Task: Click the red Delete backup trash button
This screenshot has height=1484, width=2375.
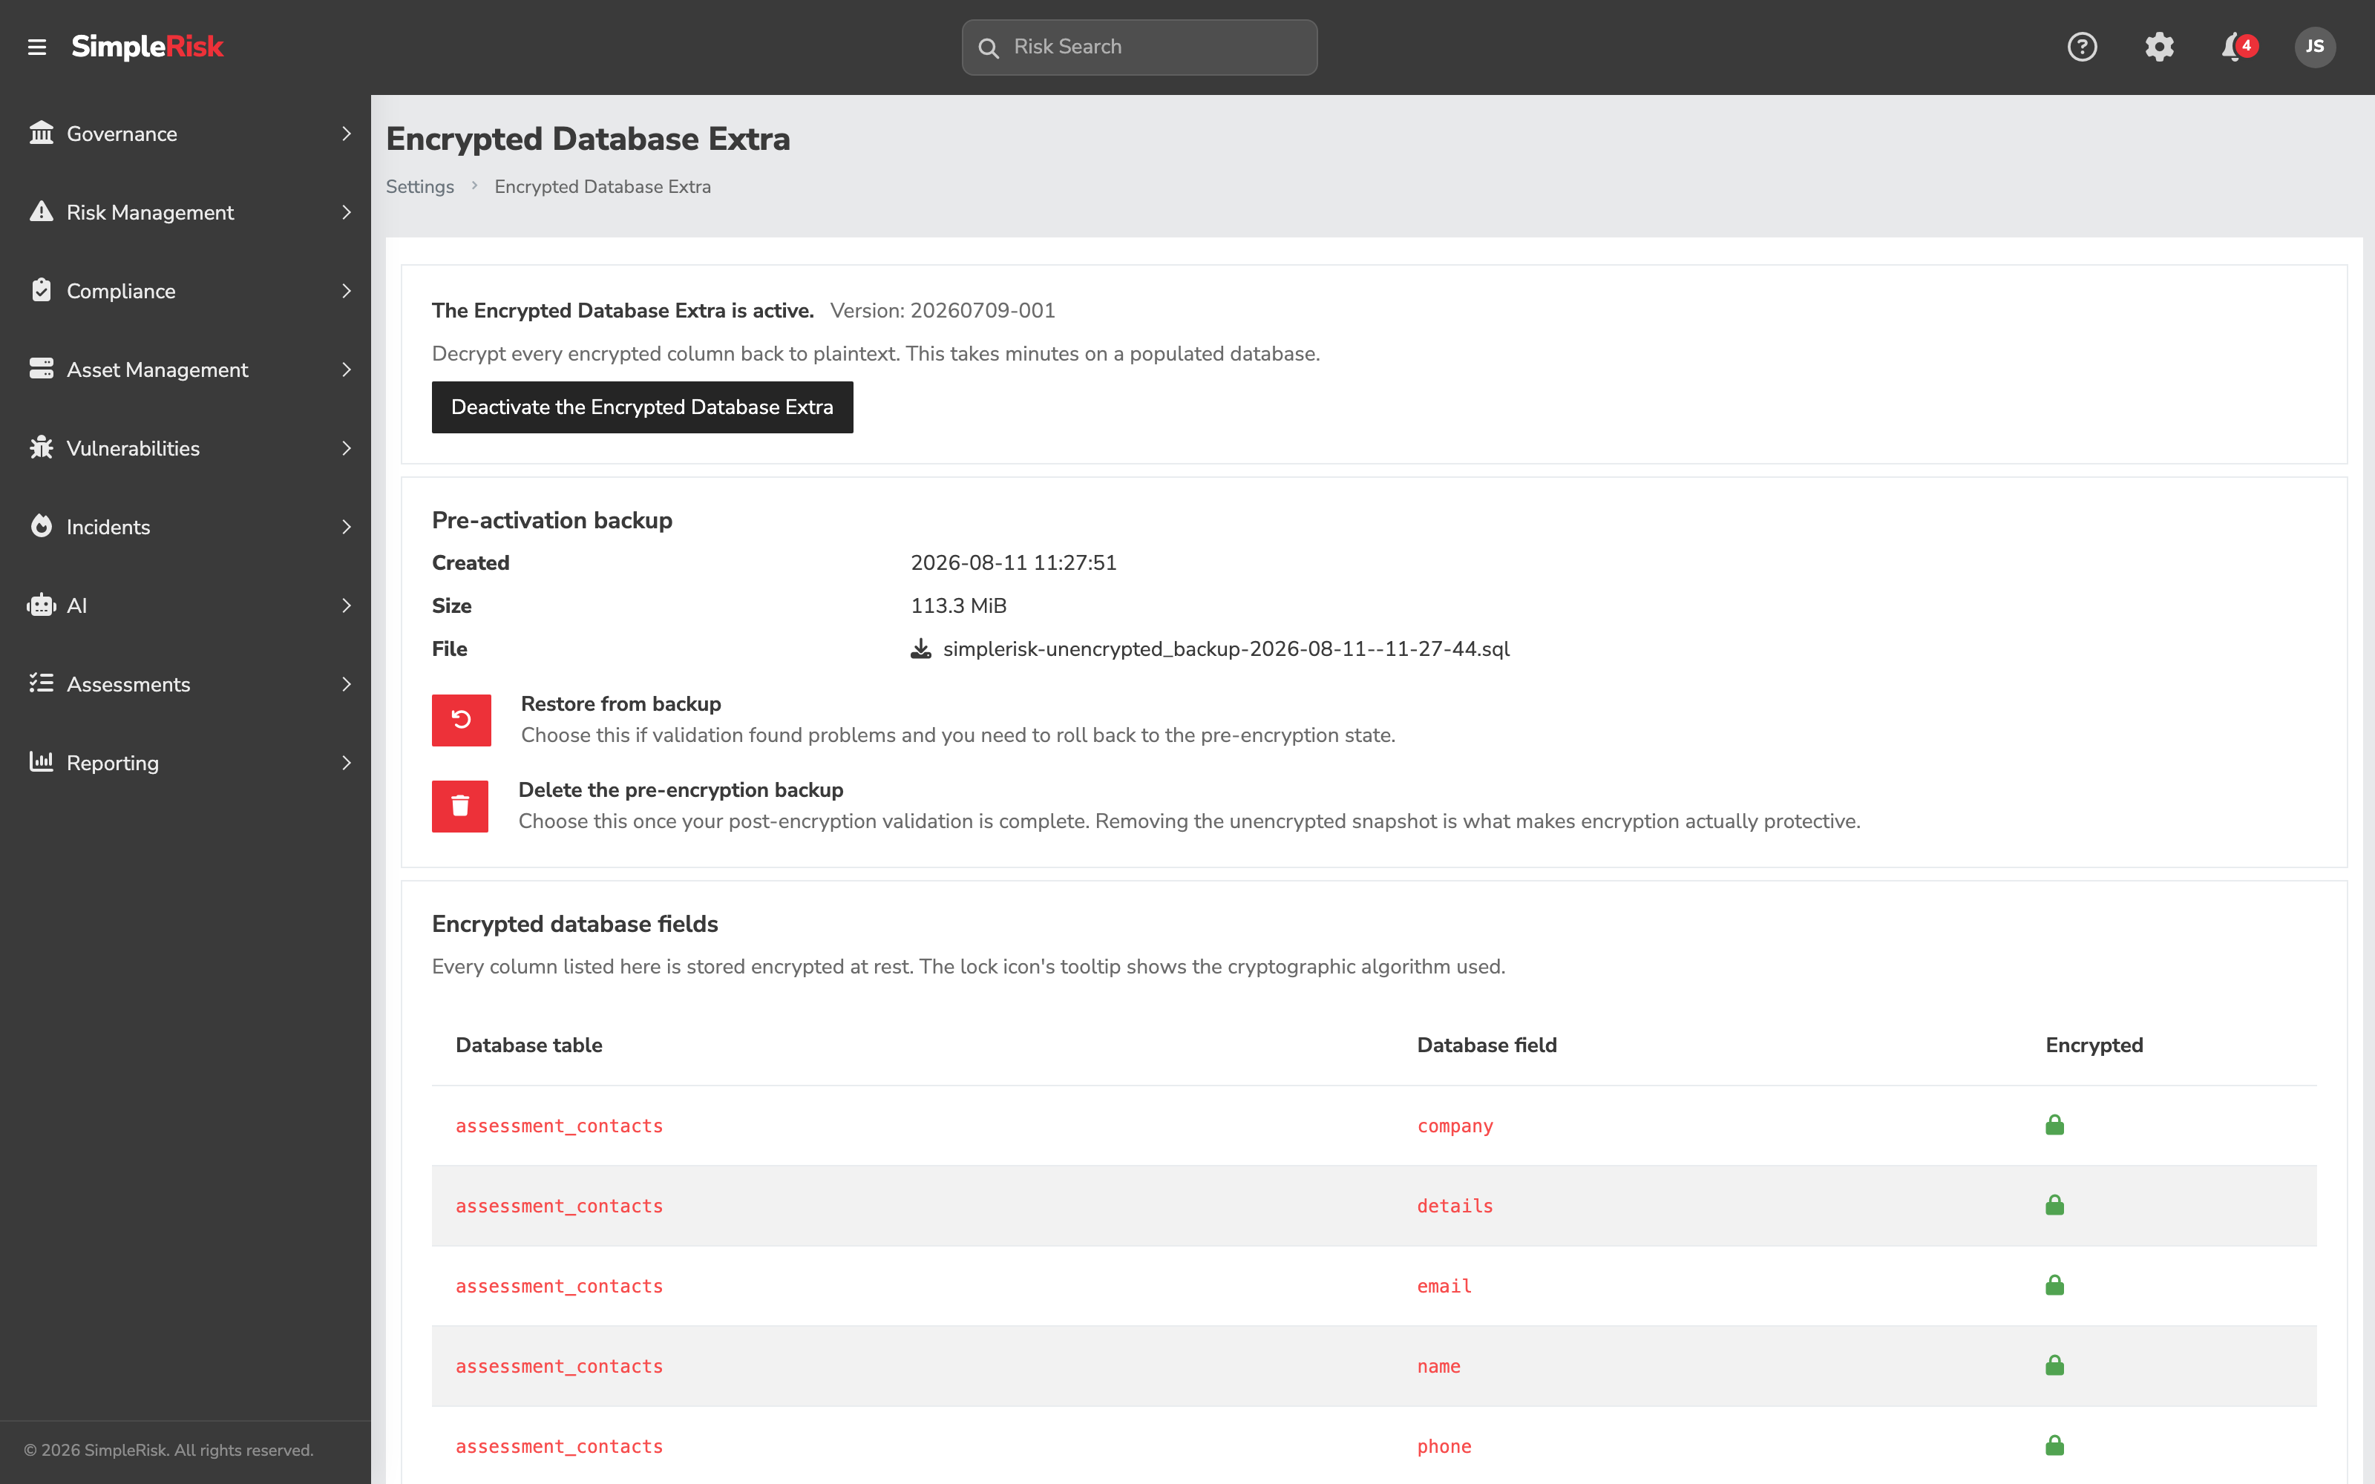Action: (460, 806)
